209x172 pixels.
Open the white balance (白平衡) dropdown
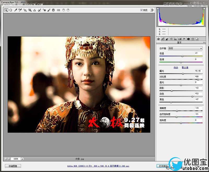(x=185, y=48)
